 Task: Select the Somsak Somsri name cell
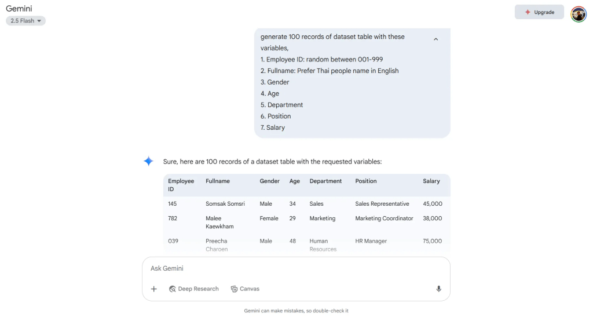pyautogui.click(x=225, y=204)
